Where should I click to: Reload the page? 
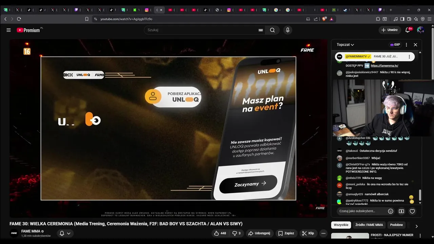click(x=19, y=19)
